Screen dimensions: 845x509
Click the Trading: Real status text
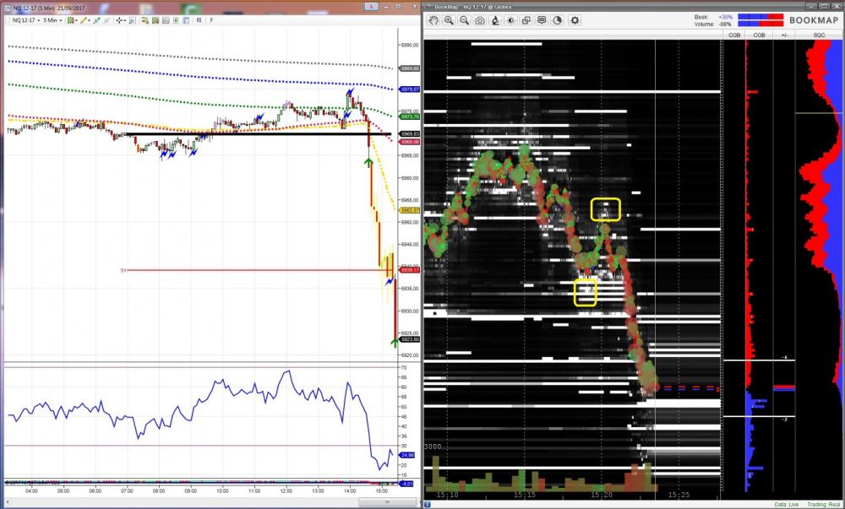point(823,505)
